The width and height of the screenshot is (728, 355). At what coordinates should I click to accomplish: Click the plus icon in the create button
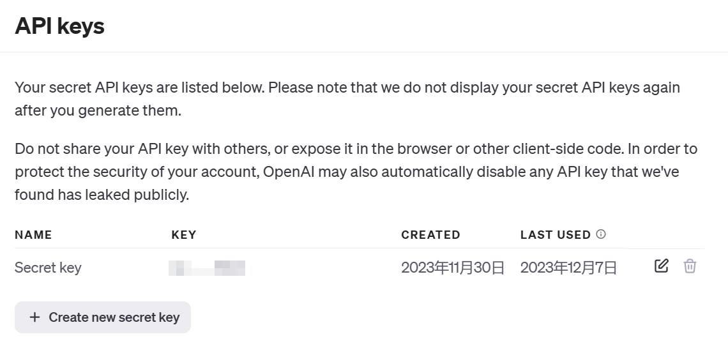tap(35, 317)
